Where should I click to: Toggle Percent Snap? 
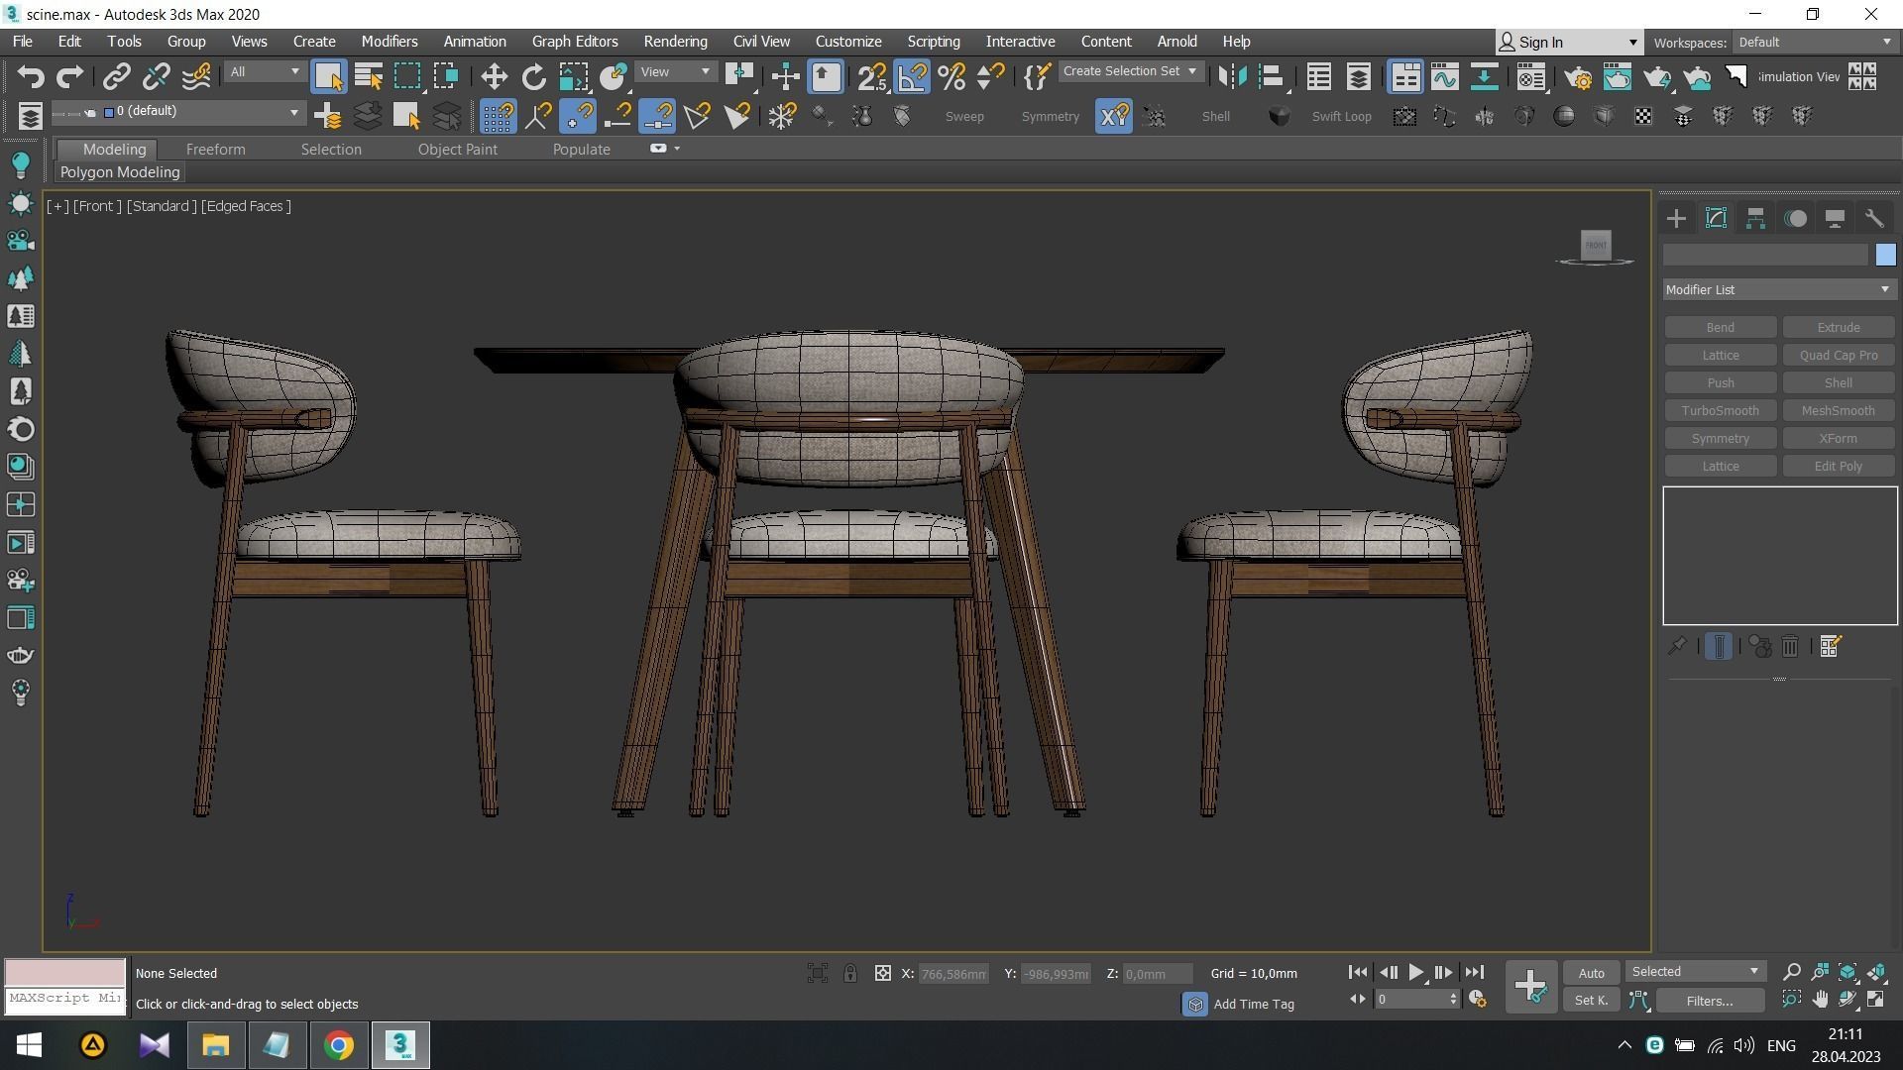(x=951, y=76)
